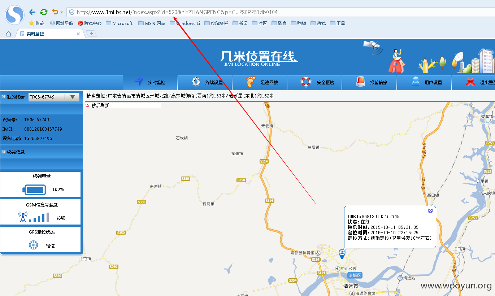Open the 用户设置 navigation menu
This screenshot has height=296, width=495.
(424, 83)
